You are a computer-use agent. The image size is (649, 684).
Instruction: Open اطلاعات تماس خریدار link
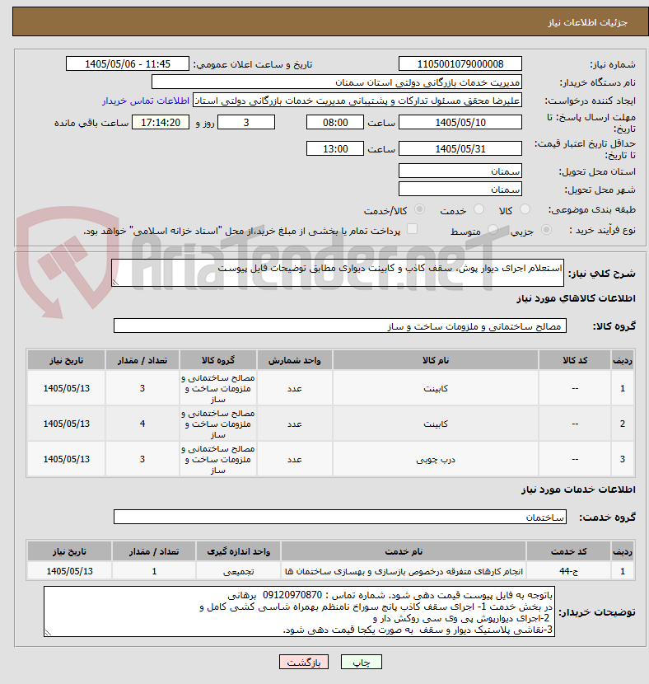point(146,101)
